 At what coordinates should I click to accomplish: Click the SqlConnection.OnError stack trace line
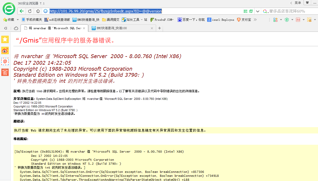(x=112, y=172)
